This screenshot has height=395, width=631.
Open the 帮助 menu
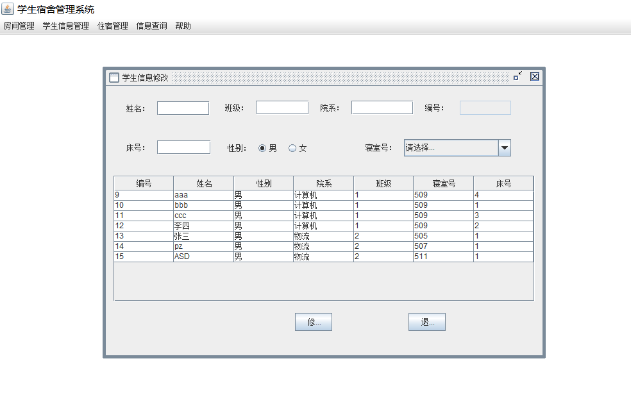[183, 26]
